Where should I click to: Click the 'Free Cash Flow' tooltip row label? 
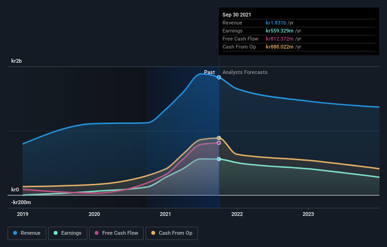click(240, 39)
